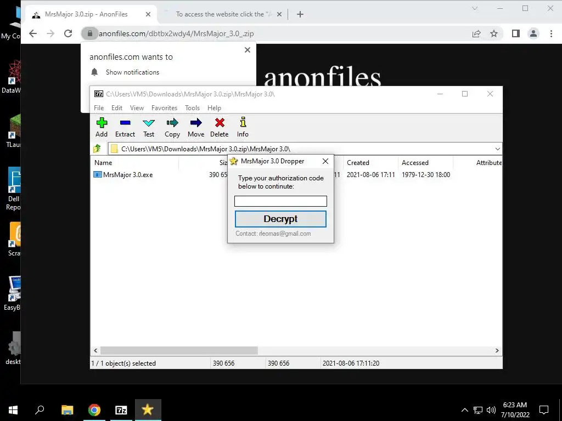Close the 'To access the website' tab
The image size is (562, 421).
(x=279, y=14)
